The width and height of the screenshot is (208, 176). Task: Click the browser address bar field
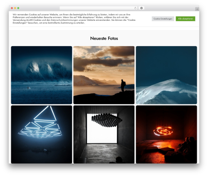point(99,8)
